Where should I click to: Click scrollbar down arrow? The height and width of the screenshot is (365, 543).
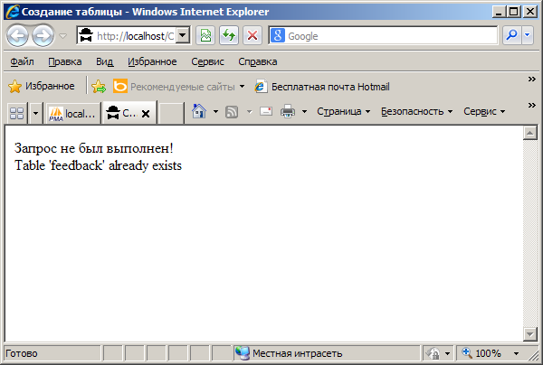click(x=529, y=334)
